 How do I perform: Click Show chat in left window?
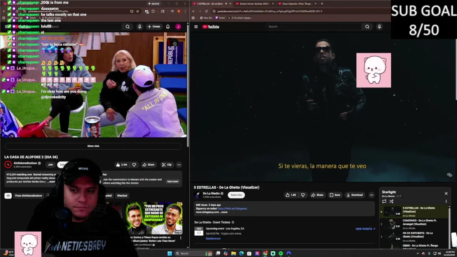[x=93, y=146]
